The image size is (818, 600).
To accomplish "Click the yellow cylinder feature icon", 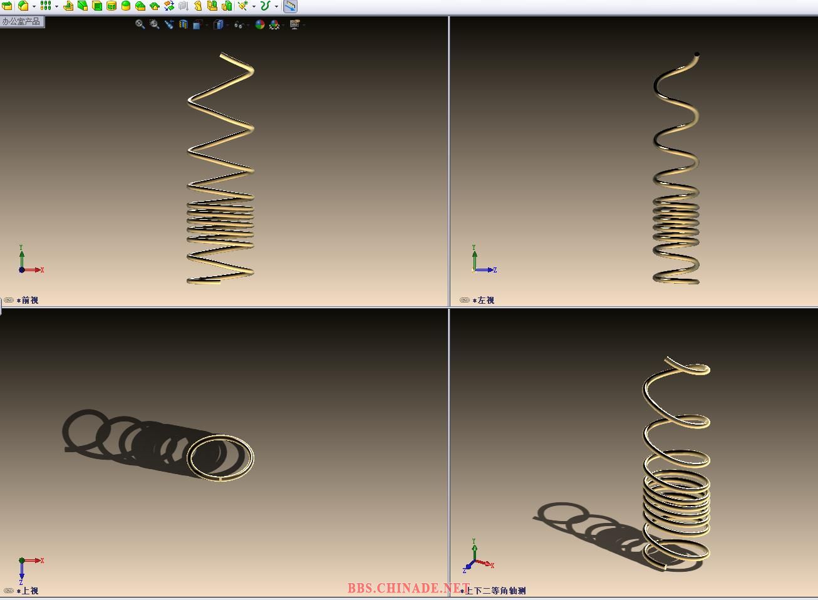I will (x=111, y=6).
